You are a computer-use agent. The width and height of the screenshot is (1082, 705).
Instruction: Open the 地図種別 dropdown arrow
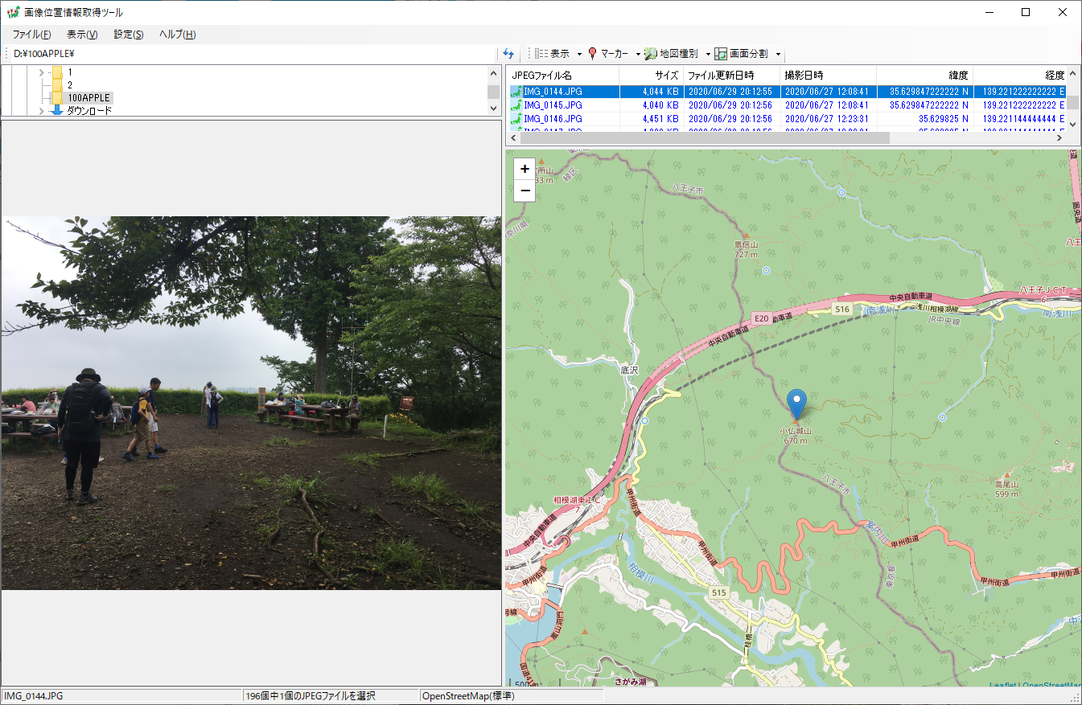coord(708,55)
